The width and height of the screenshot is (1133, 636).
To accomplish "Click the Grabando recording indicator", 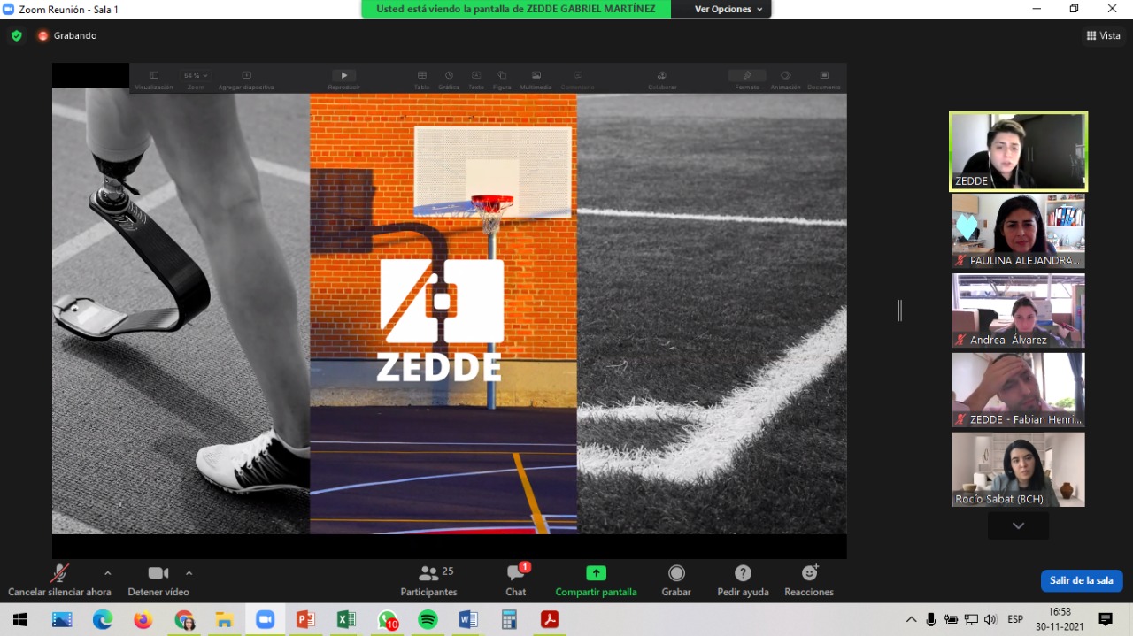I will pos(67,35).
